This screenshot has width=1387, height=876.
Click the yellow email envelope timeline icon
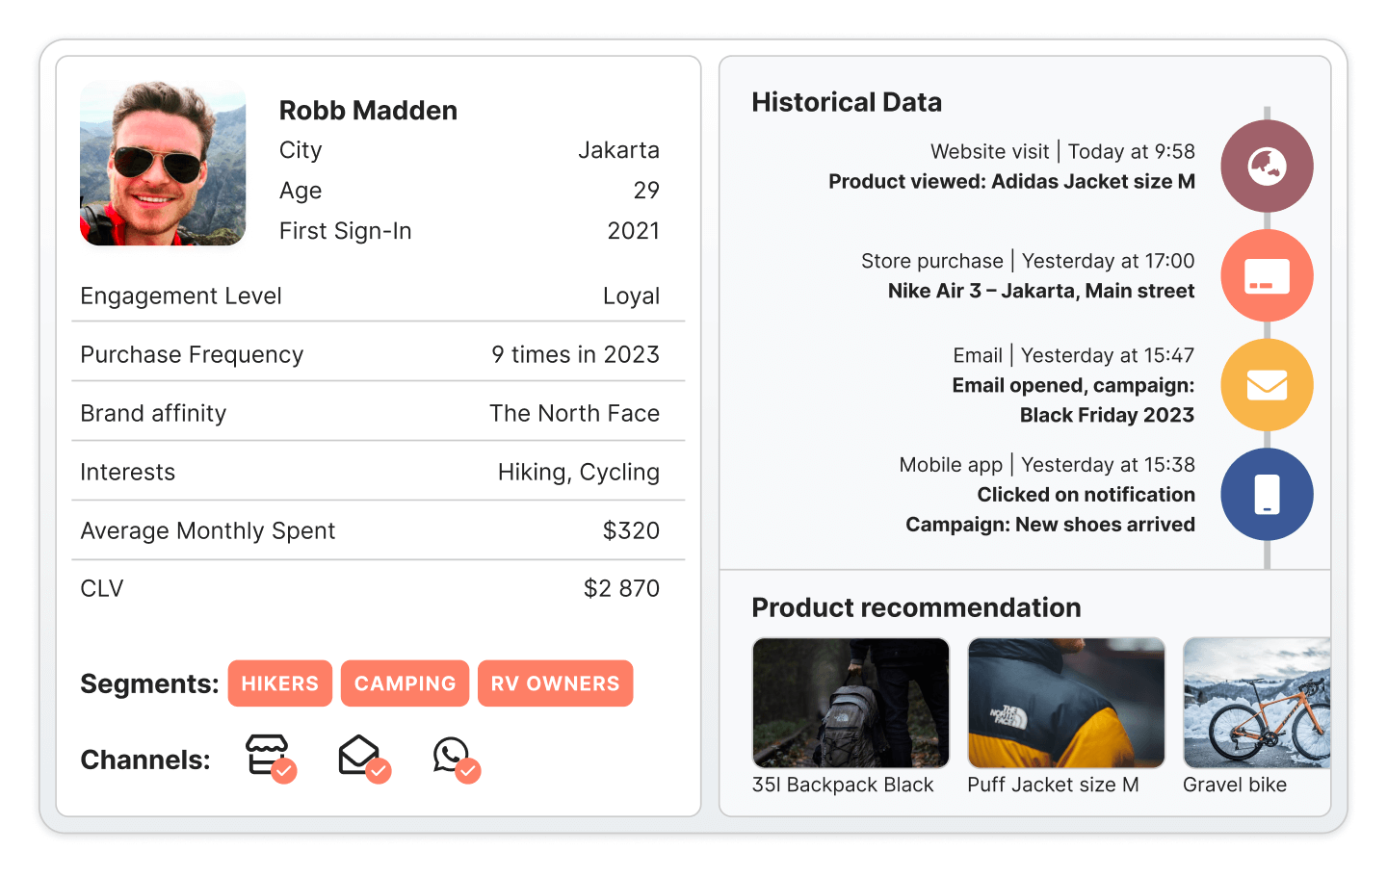pos(1267,384)
